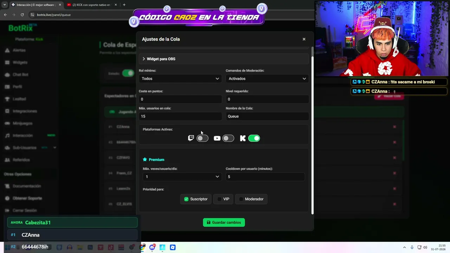The height and width of the screenshot is (253, 450).
Task: Go forward in the browser
Action: pyautogui.click(x=14, y=15)
